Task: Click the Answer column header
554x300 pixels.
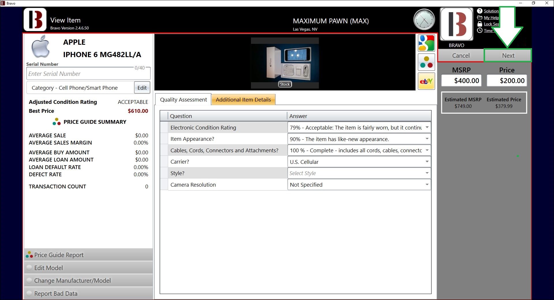Action: coord(359,116)
